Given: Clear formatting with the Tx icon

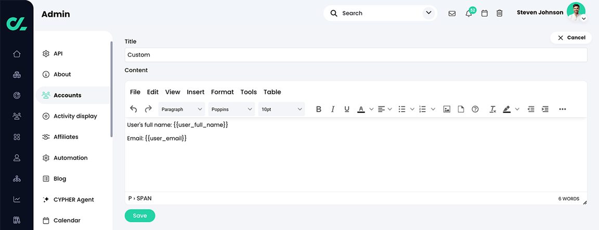Looking at the screenshot, I should pyautogui.click(x=493, y=109).
